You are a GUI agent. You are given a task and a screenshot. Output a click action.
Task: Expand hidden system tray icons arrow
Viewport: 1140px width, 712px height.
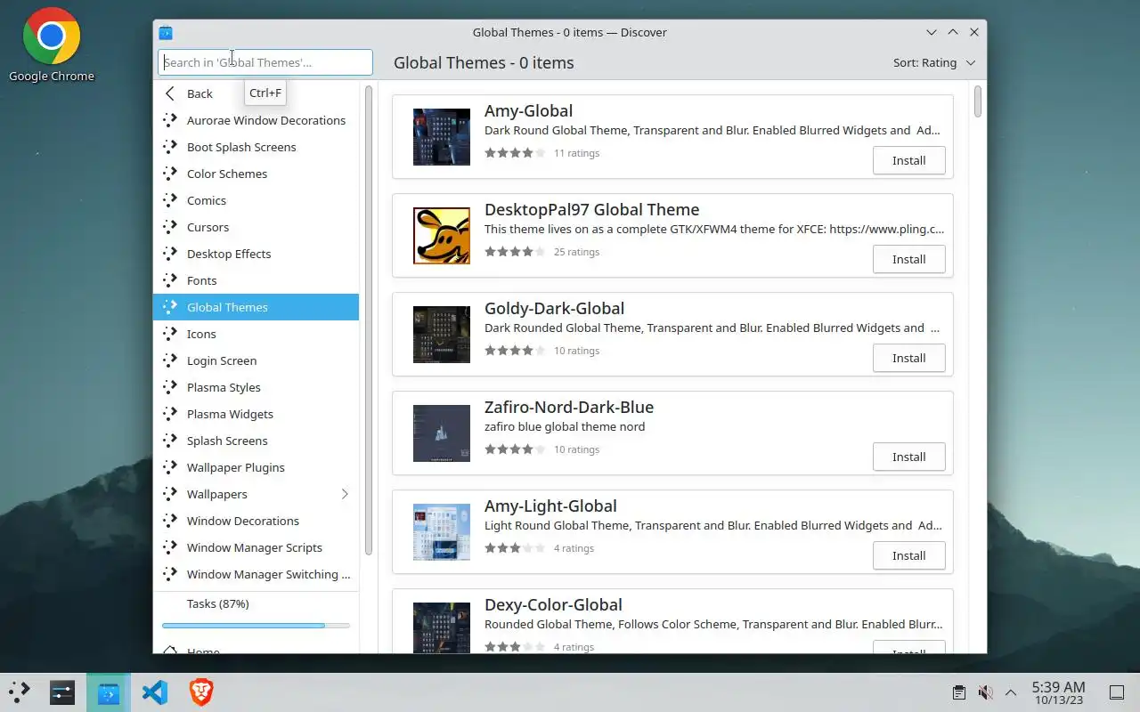point(1011,692)
